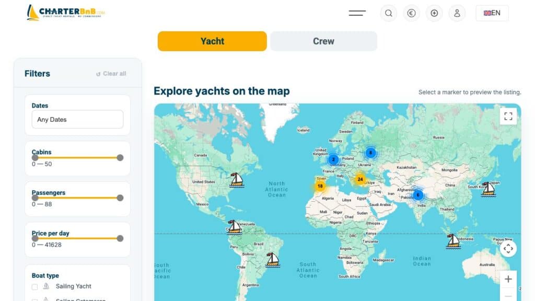
Task: Click the search magnifier icon
Action: pyautogui.click(x=388, y=13)
